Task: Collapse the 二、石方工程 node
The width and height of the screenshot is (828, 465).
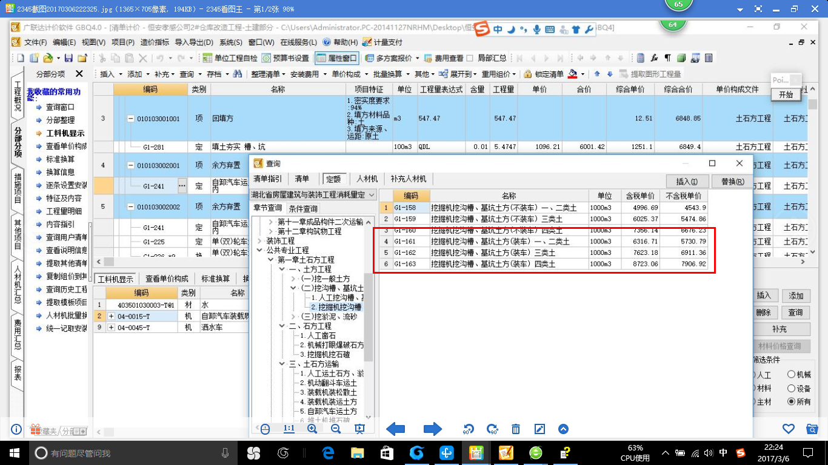Action: [x=282, y=326]
